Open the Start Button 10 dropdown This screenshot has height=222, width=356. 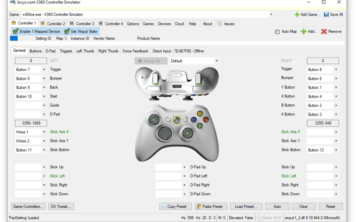(x=44, y=96)
